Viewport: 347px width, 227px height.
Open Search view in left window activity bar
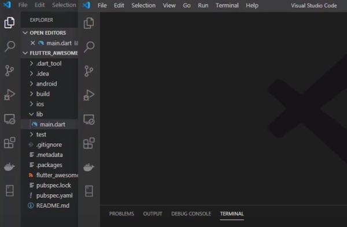tap(9, 46)
